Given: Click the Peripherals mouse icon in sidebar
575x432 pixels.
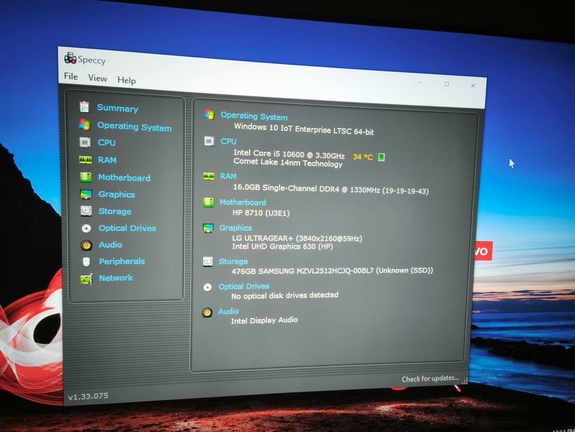Looking at the screenshot, I should click(86, 262).
